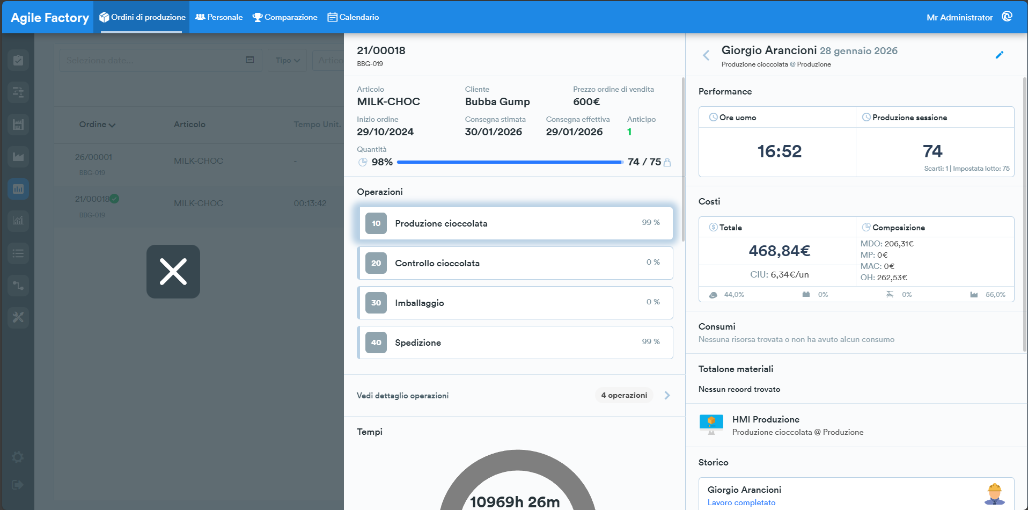Image resolution: width=1028 pixels, height=510 pixels.
Task: Click the pie icon beside Composizione
Action: point(866,227)
